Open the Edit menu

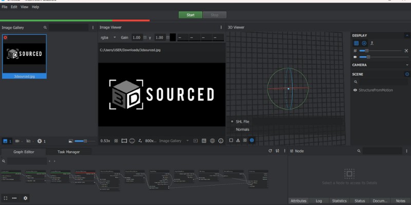click(14, 7)
